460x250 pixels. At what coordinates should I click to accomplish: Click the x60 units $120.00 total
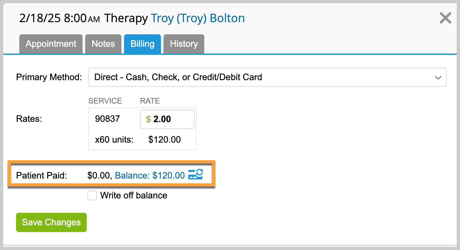coord(164,140)
